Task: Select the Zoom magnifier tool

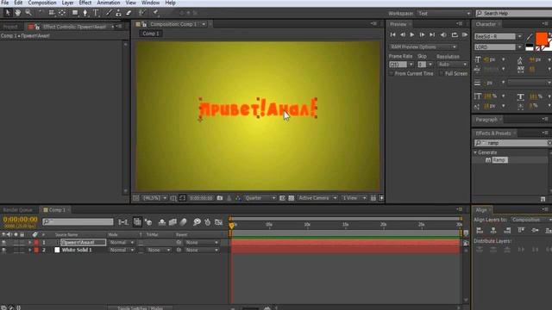Action: 28,13
